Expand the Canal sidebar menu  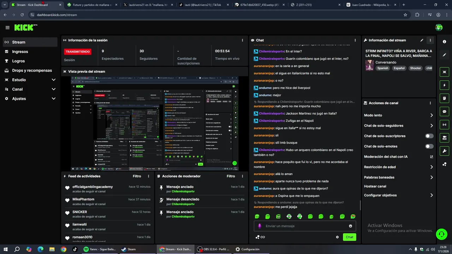click(x=30, y=89)
